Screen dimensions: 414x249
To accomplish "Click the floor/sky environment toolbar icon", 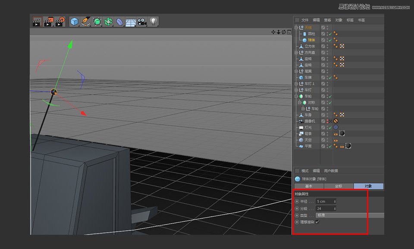I will pos(130,21).
